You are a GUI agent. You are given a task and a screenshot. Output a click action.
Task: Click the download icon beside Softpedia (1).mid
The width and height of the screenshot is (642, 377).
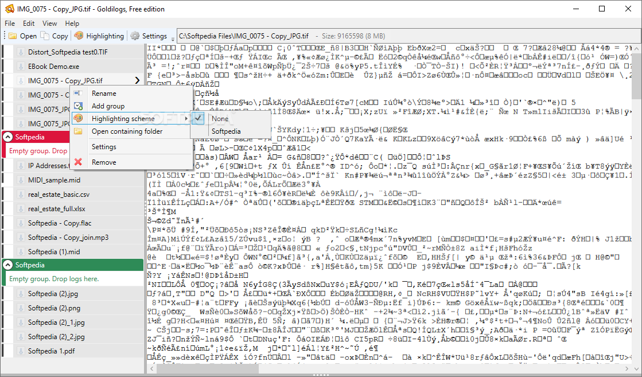(x=21, y=252)
